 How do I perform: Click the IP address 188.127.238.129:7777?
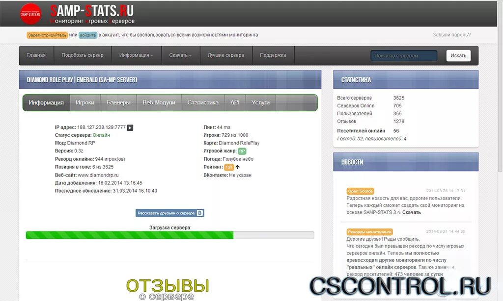coord(101,127)
